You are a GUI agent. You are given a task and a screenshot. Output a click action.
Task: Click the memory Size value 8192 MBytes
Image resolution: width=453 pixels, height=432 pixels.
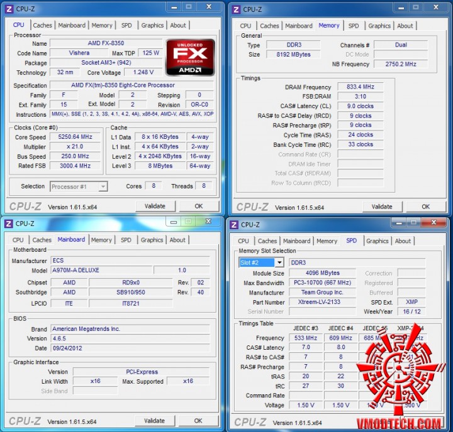293,55
